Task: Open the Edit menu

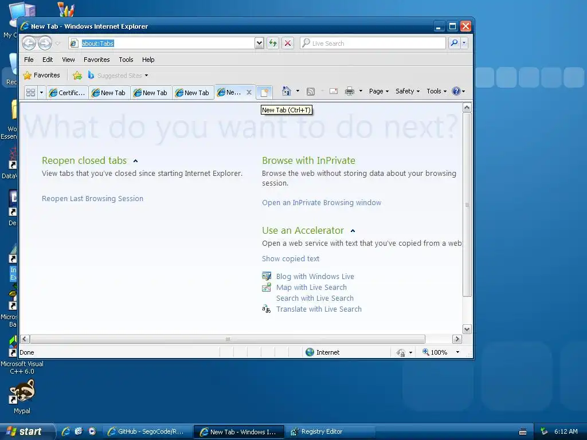Action: (x=48, y=60)
